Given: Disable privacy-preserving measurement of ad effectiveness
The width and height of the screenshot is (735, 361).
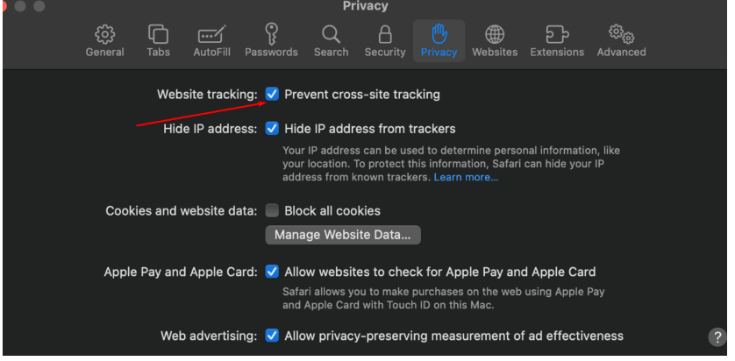Looking at the screenshot, I should 272,336.
